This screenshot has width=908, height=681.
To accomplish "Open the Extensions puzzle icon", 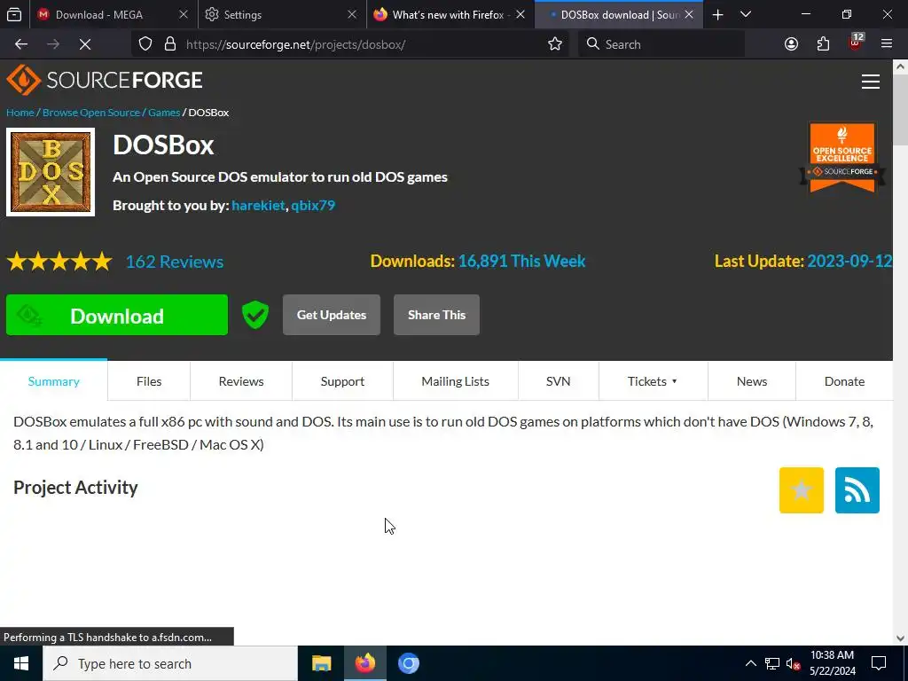I will (823, 44).
